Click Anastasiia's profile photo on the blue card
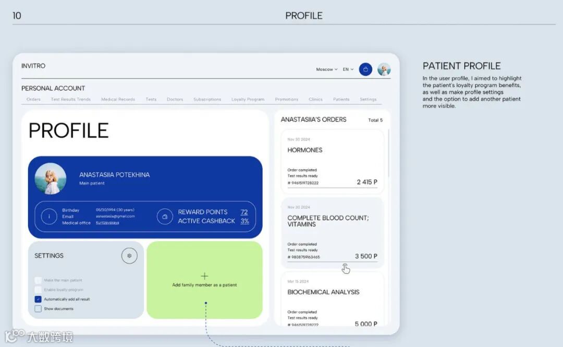563x347 pixels. [x=50, y=178]
